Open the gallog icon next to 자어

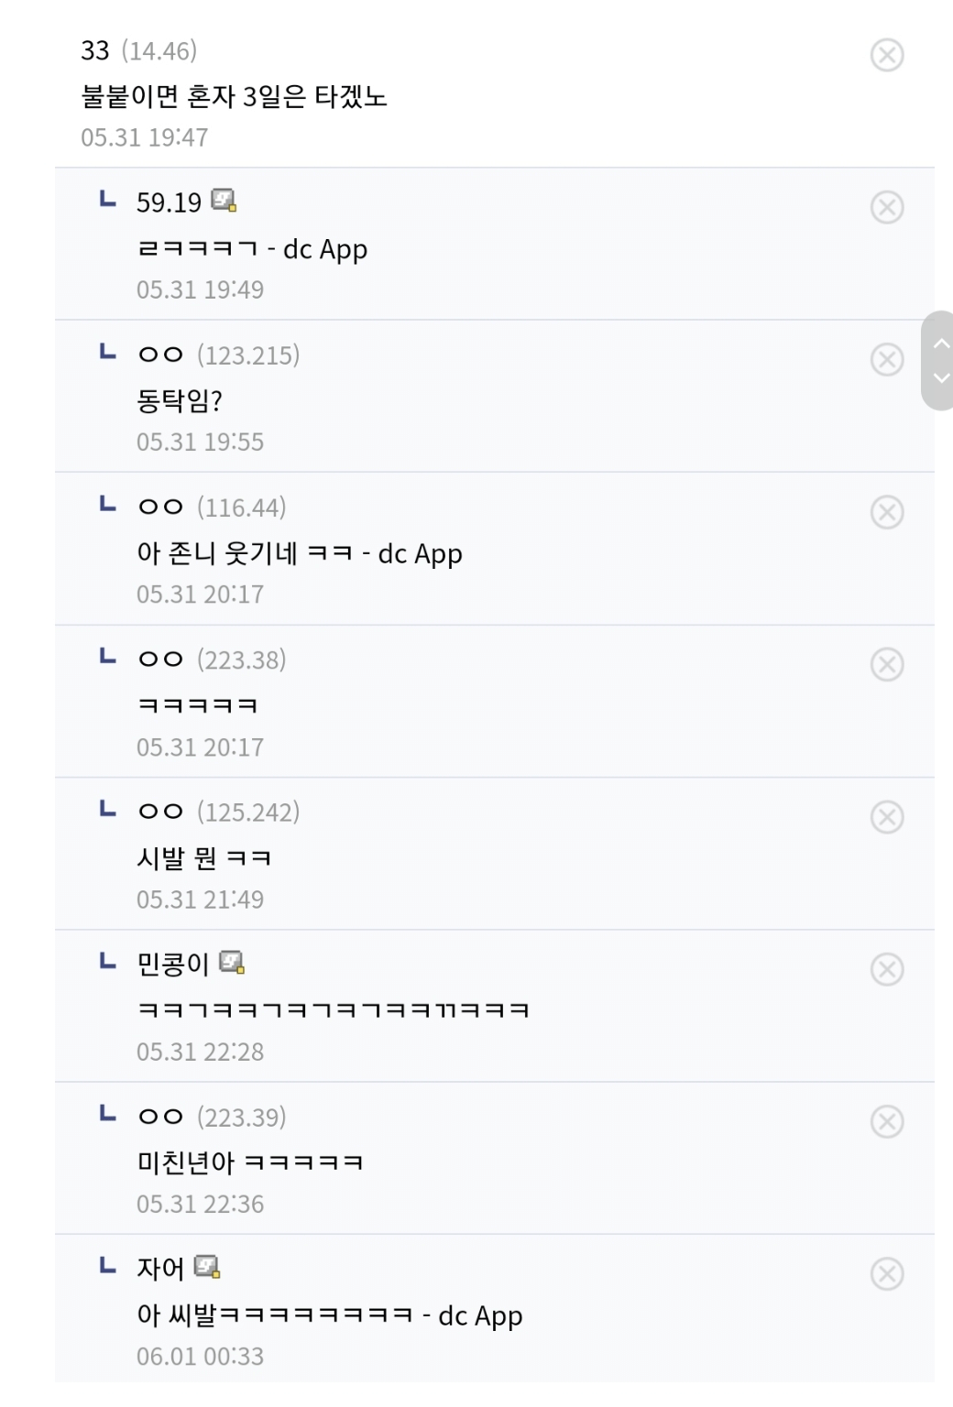(x=207, y=1267)
